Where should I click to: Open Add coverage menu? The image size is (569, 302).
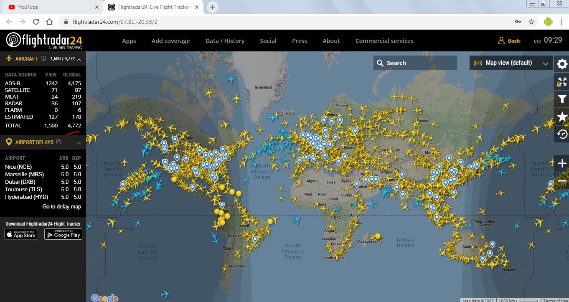click(x=170, y=41)
